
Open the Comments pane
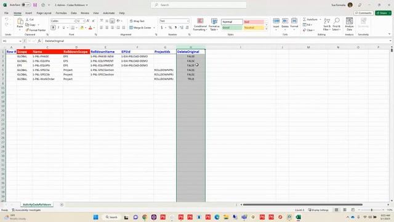(x=363, y=13)
